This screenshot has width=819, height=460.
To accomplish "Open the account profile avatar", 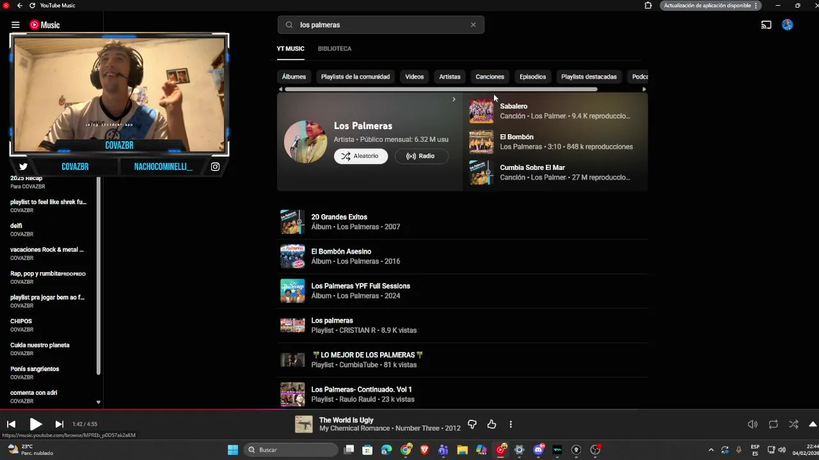I will point(788,25).
